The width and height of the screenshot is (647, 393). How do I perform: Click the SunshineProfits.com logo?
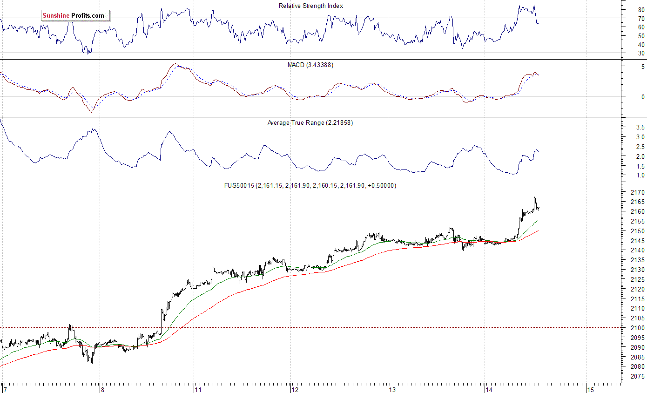coord(75,16)
